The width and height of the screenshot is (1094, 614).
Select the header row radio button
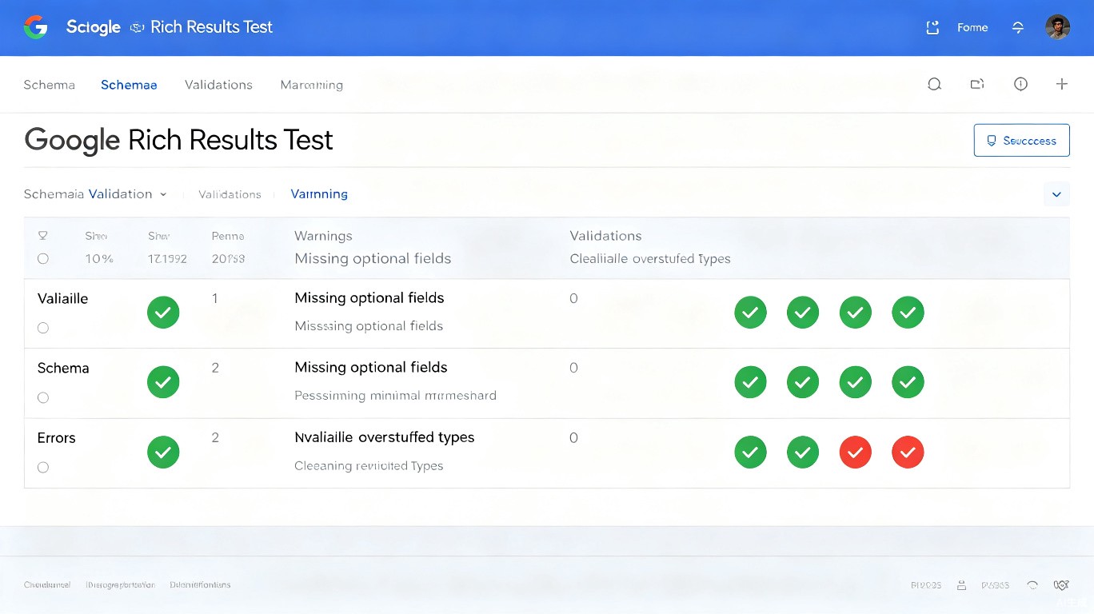43,258
